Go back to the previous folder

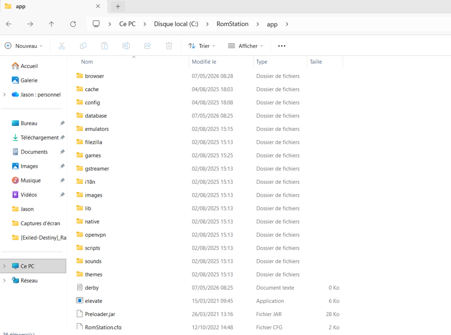[9, 24]
